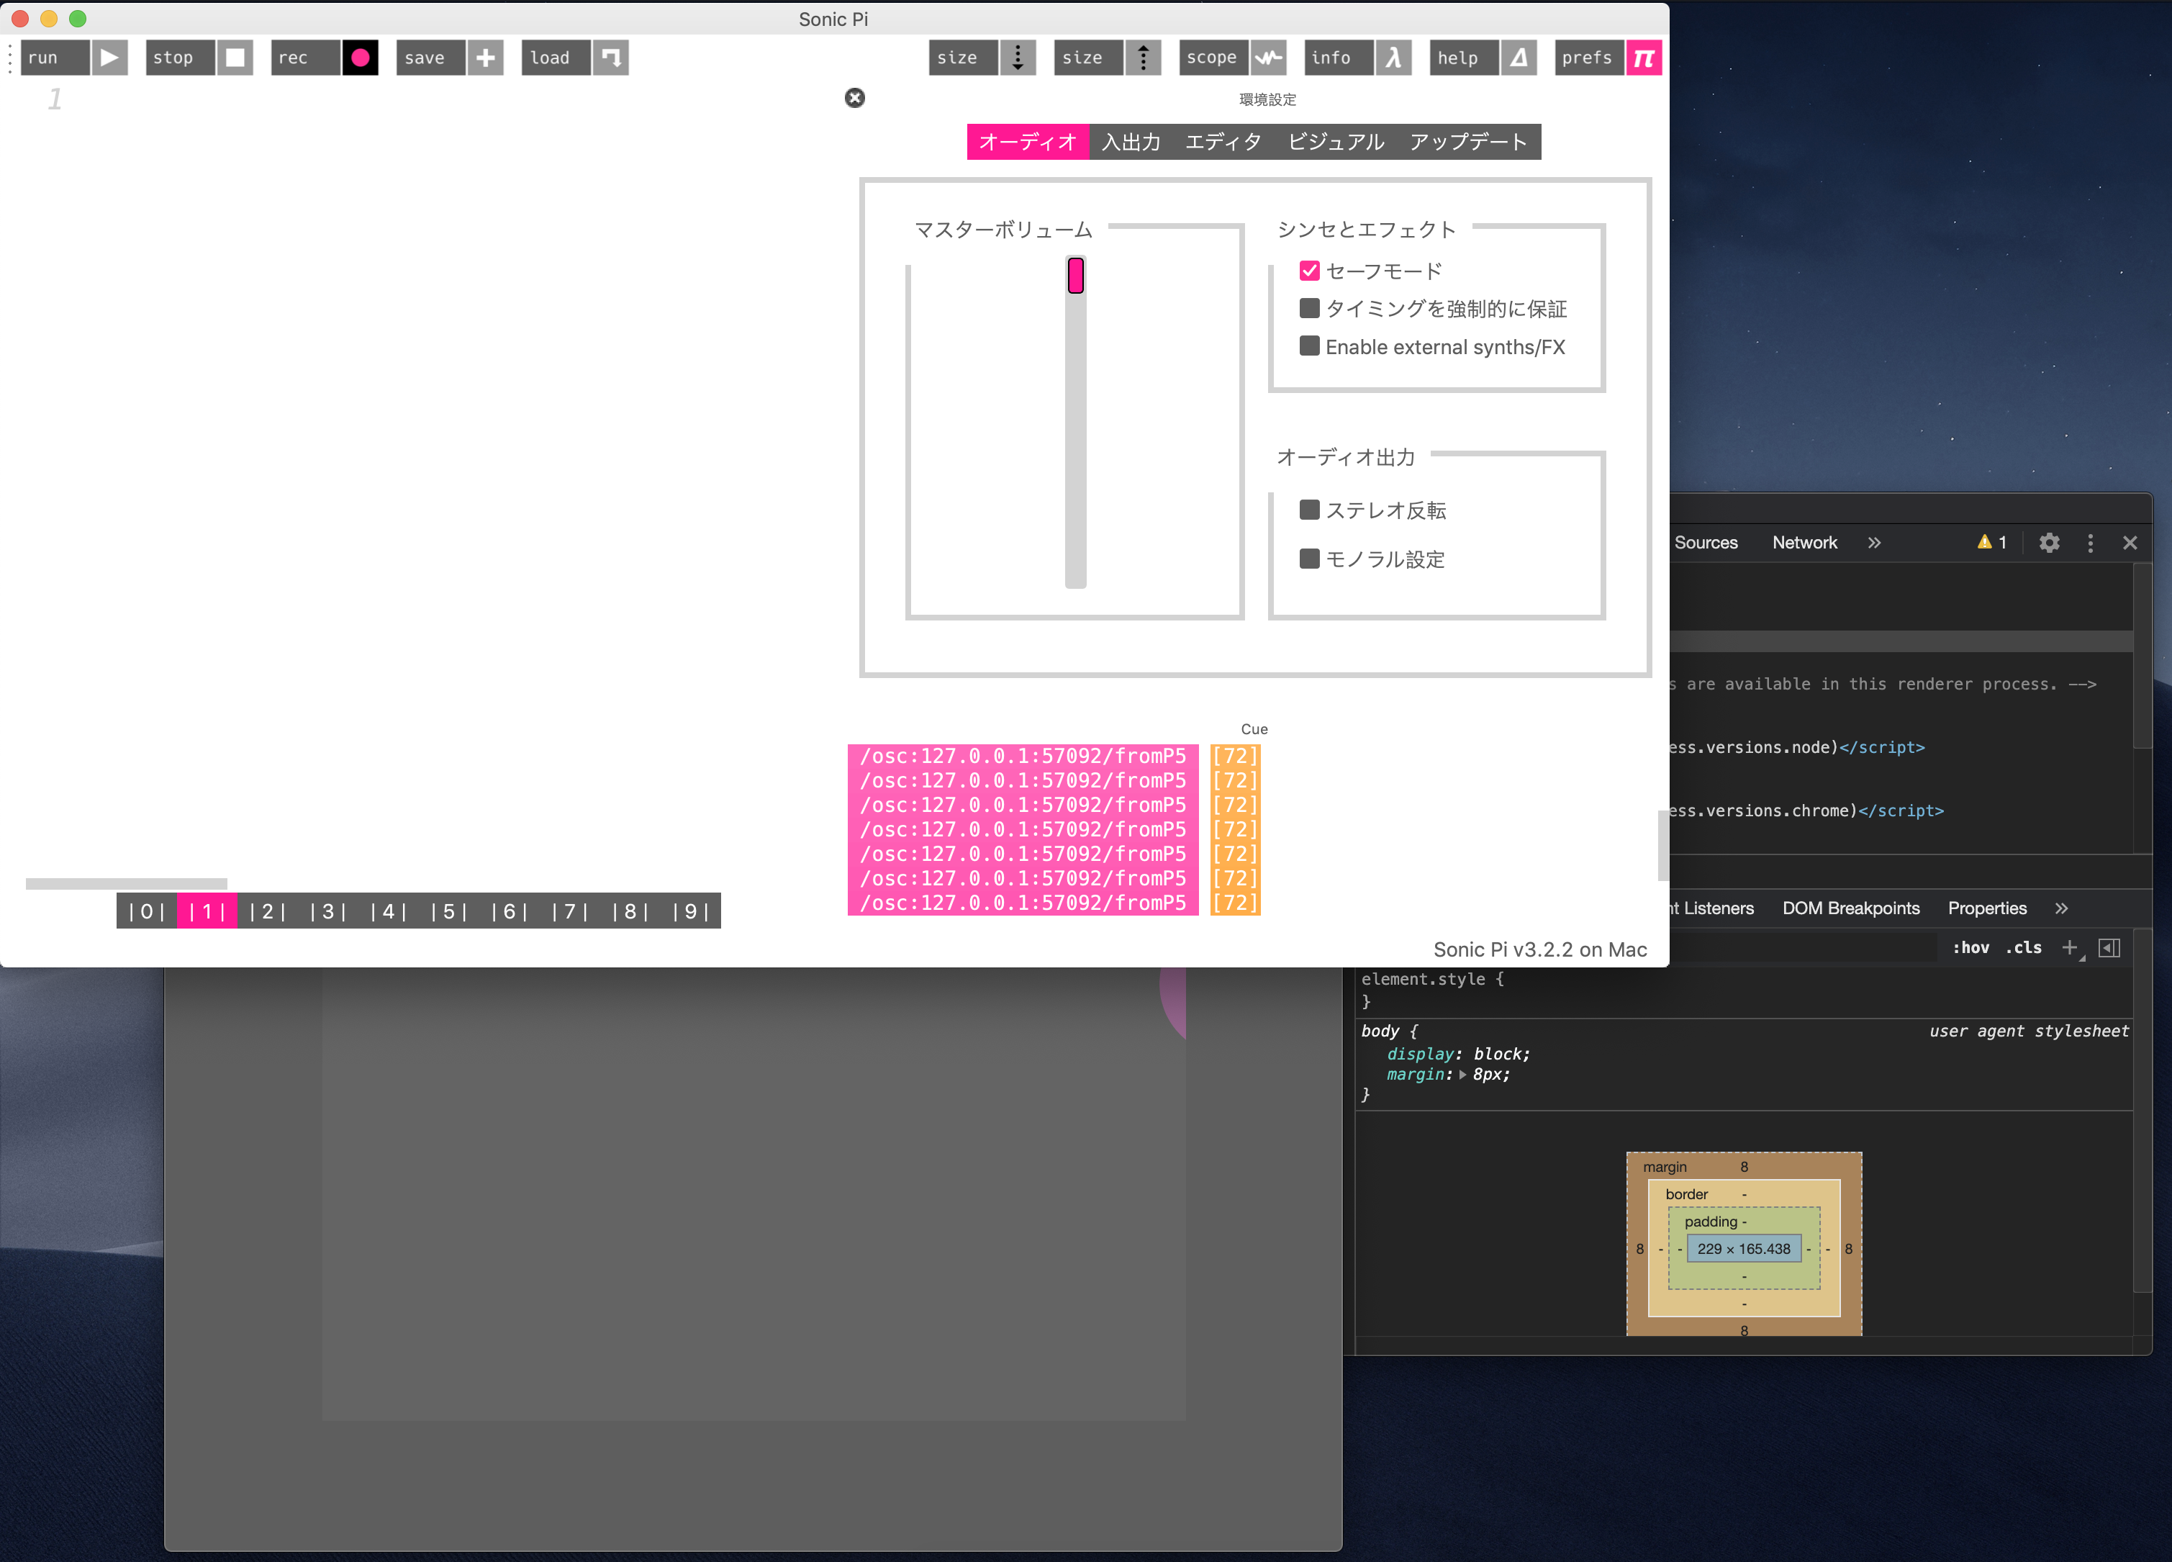Click the pink pi prefs icon

tap(1642, 58)
